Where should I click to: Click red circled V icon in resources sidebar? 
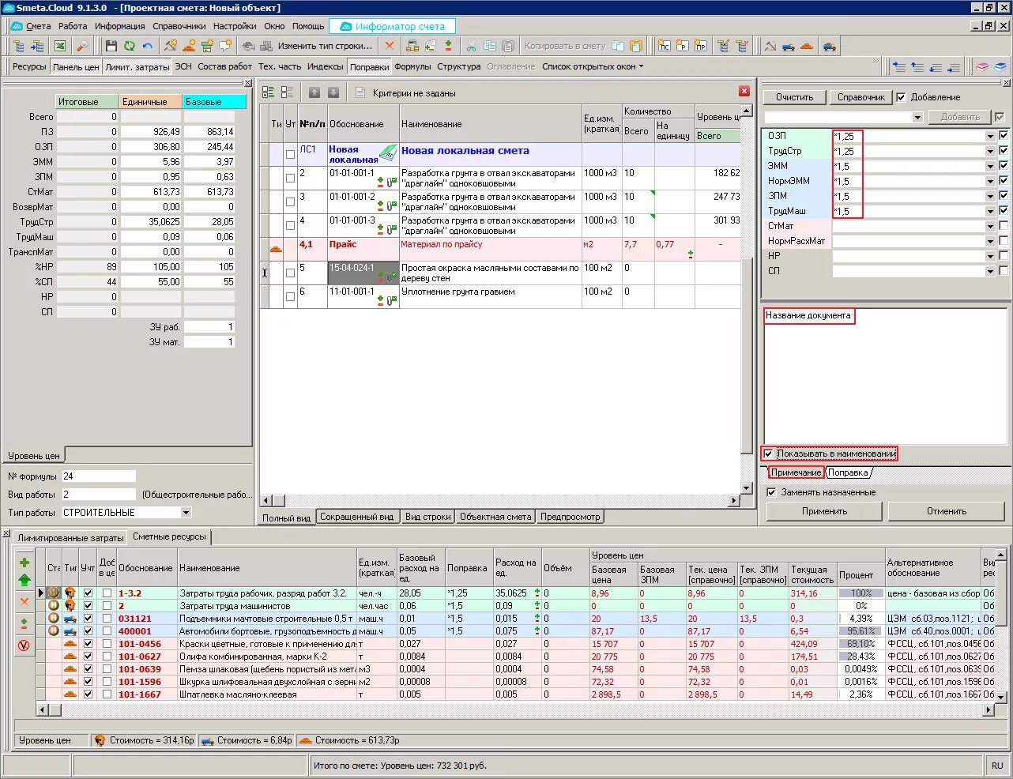point(24,645)
